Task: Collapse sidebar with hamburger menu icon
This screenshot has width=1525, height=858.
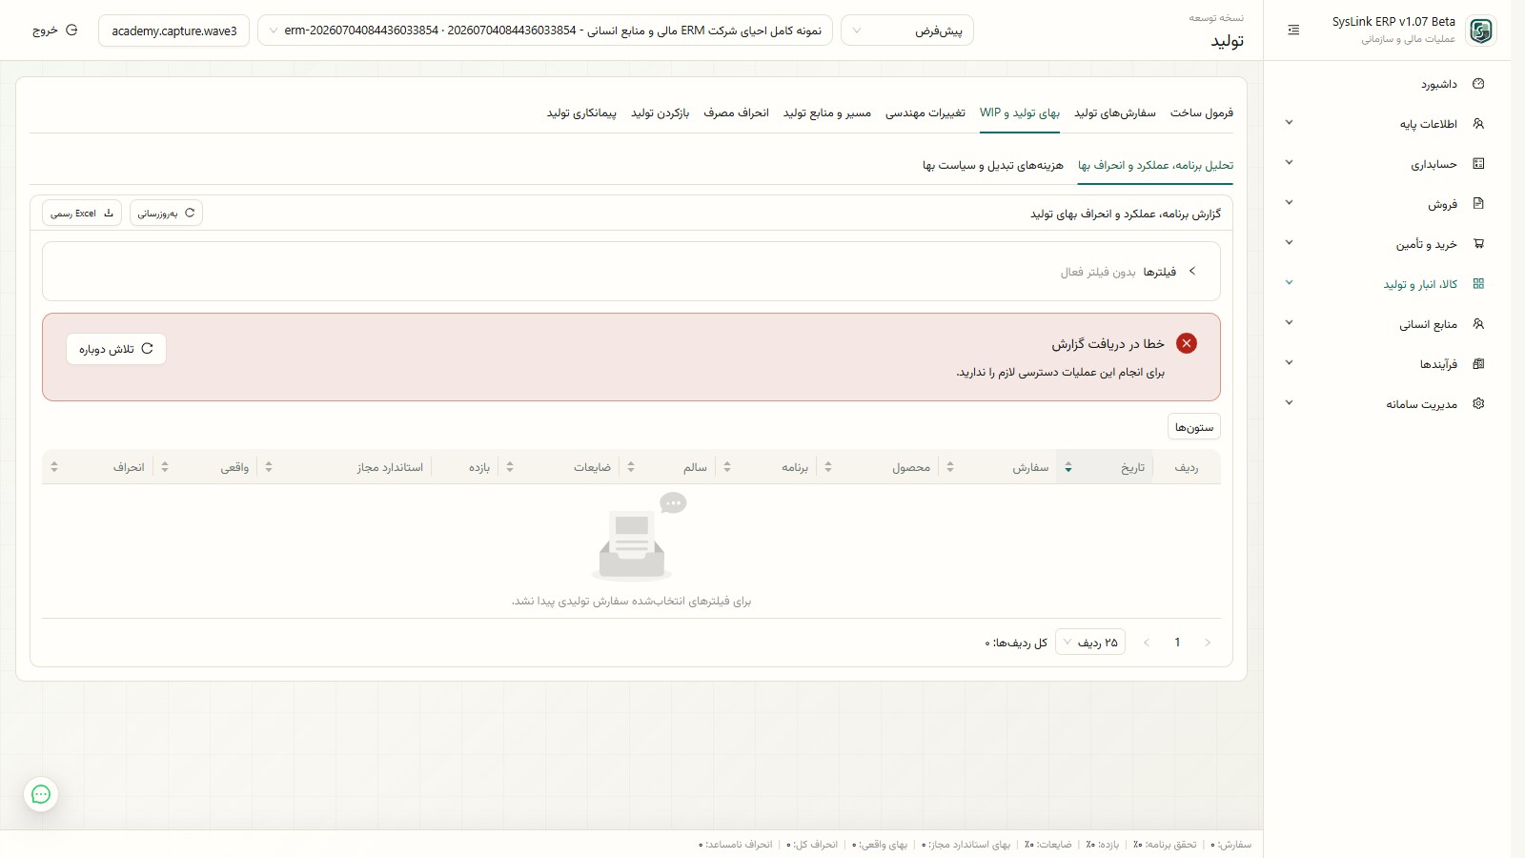Action: [x=1293, y=31]
